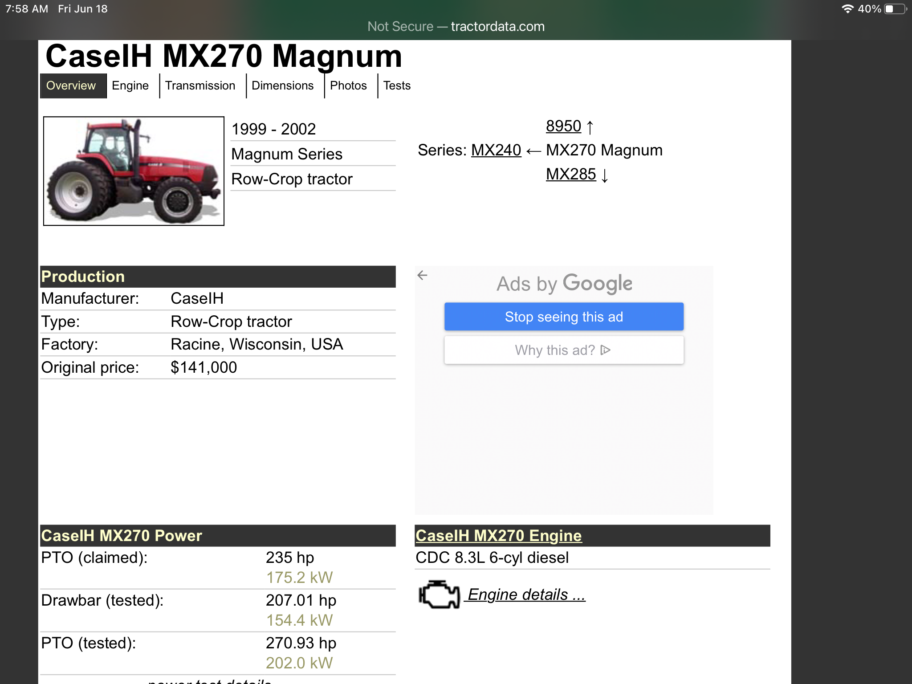Select the 175.2 kW value
Viewport: 912px width, 684px height.
299,578
